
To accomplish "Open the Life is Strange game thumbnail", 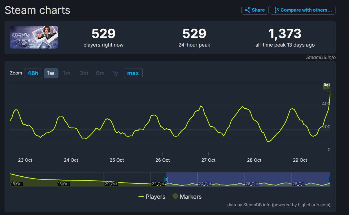I will pos(34,37).
